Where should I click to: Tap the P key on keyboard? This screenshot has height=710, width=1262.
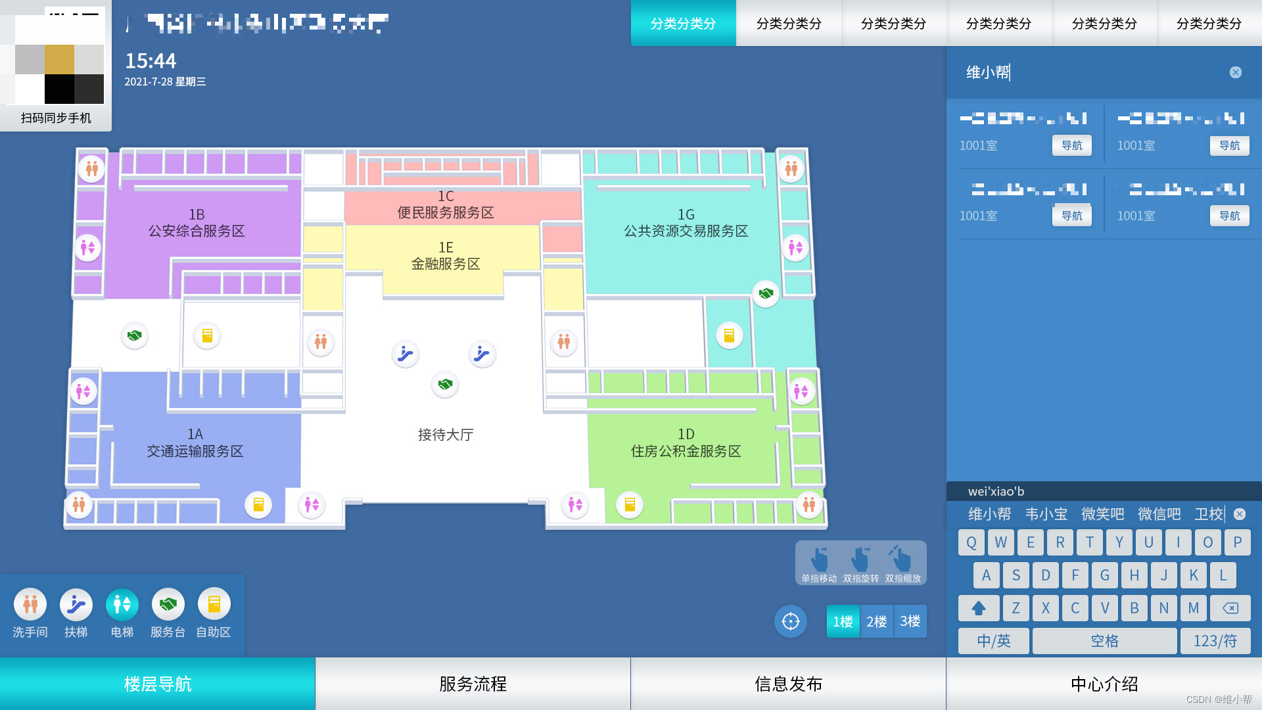1238,542
